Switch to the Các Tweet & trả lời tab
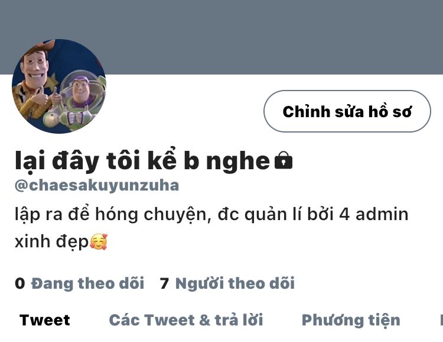The height and width of the screenshot is (342, 443). 186,320
